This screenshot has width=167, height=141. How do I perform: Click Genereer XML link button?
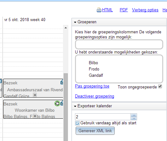tap(95, 131)
